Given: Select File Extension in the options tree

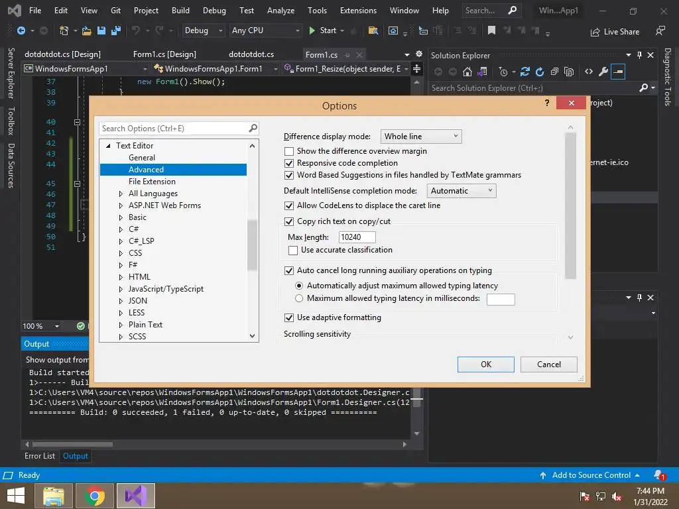Looking at the screenshot, I should click(152, 182).
